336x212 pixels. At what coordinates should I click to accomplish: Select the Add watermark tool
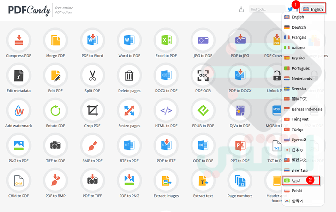19,111
